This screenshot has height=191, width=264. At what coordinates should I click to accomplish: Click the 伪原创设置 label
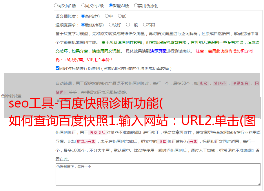tap(11, 96)
